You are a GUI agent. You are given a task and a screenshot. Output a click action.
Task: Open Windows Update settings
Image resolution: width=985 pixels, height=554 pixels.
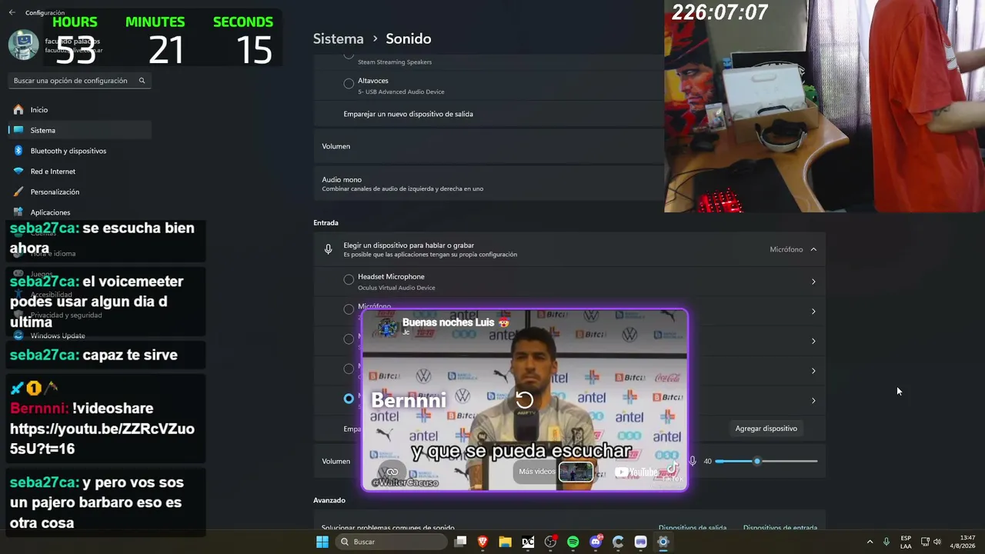click(80, 335)
